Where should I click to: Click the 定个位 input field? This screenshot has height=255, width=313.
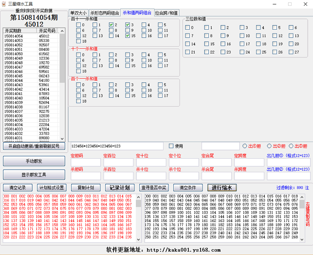[x=184, y=163]
